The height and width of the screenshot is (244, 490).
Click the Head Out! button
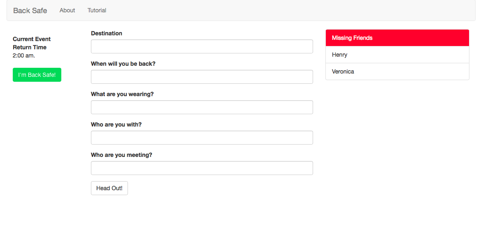point(109,188)
